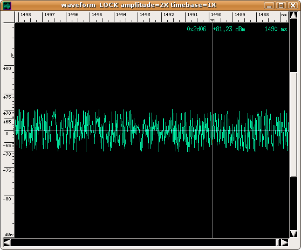Click the horizontal scrollbar left arrow
The height and width of the screenshot is (250, 301).
(7, 242)
